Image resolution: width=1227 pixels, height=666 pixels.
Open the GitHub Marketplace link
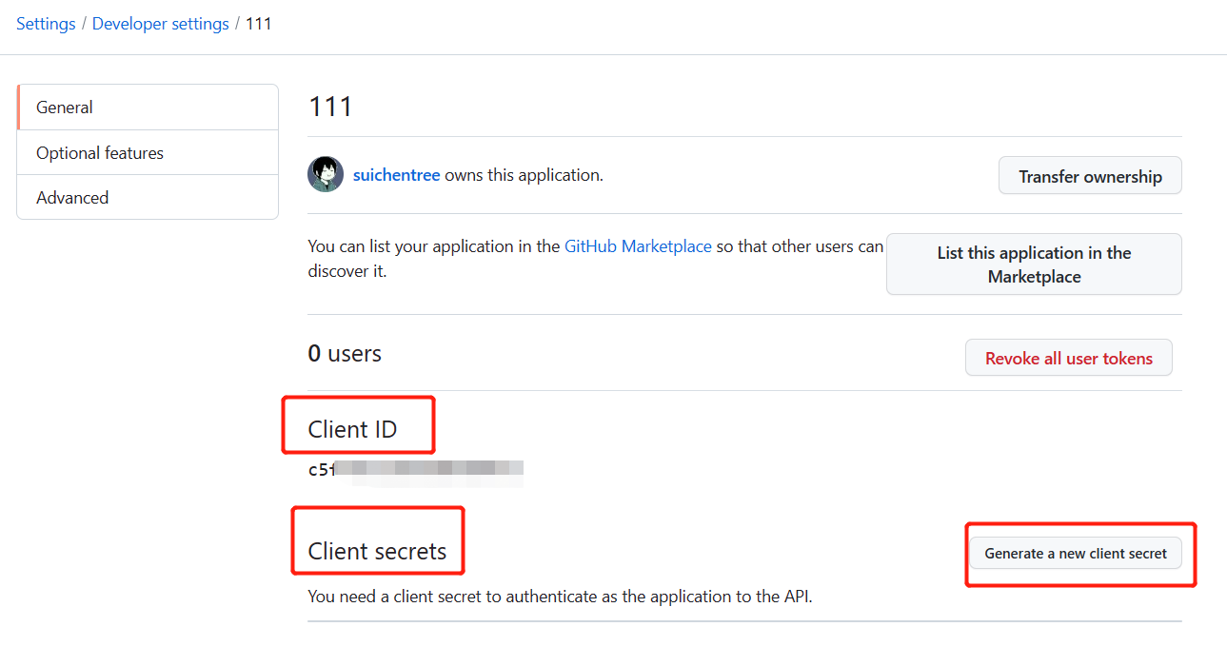point(638,246)
